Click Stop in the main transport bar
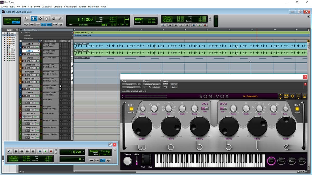312x175 pixels. [193, 25]
